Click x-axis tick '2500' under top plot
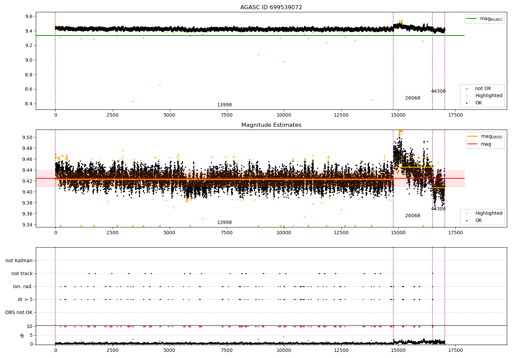Image resolution: width=512 pixels, height=358 pixels. point(112,115)
